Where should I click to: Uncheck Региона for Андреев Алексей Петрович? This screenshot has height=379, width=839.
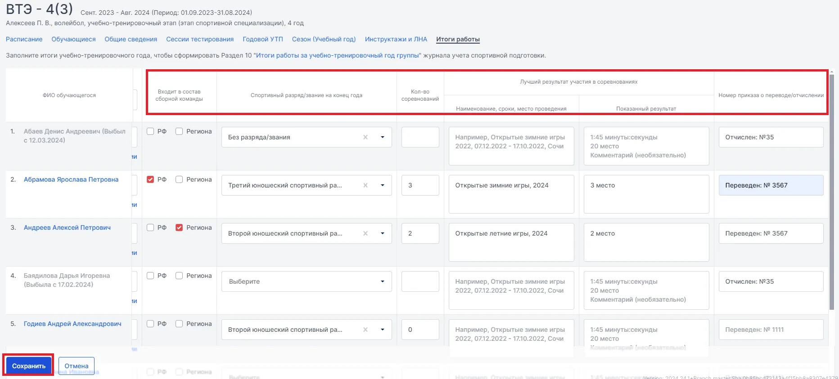[179, 227]
